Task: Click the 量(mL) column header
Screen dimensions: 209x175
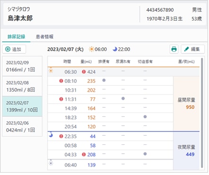Action: [x=86, y=61]
